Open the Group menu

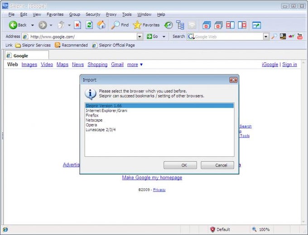click(x=74, y=14)
